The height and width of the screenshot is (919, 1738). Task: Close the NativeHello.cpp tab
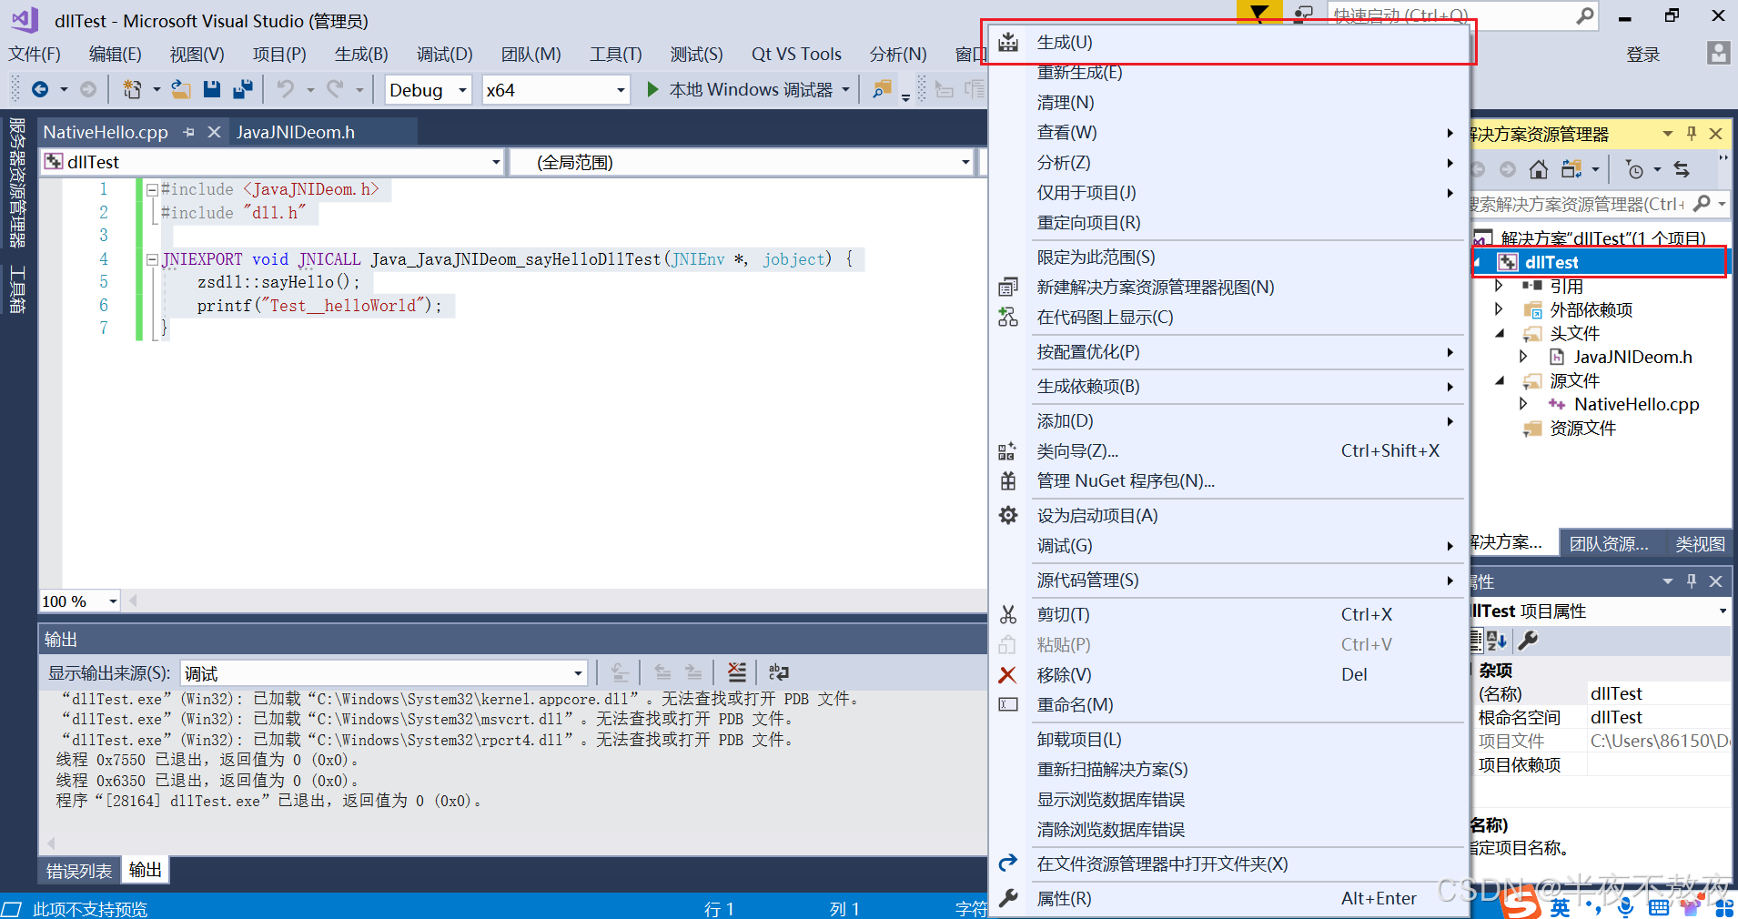tap(215, 132)
